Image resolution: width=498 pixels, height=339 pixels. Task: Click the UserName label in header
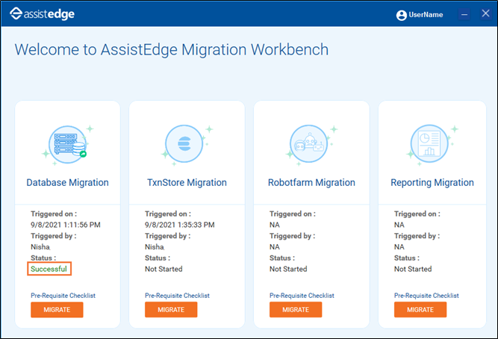pyautogui.click(x=426, y=15)
